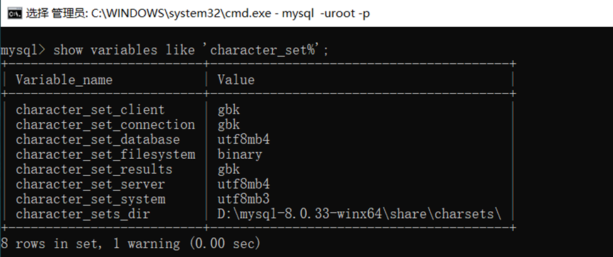Click the gbk value for character_set_client
The image size is (613, 257).
(x=229, y=110)
